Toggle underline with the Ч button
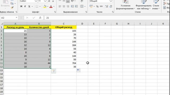The width and height of the screenshot is (170, 95). click(x=29, y=6)
